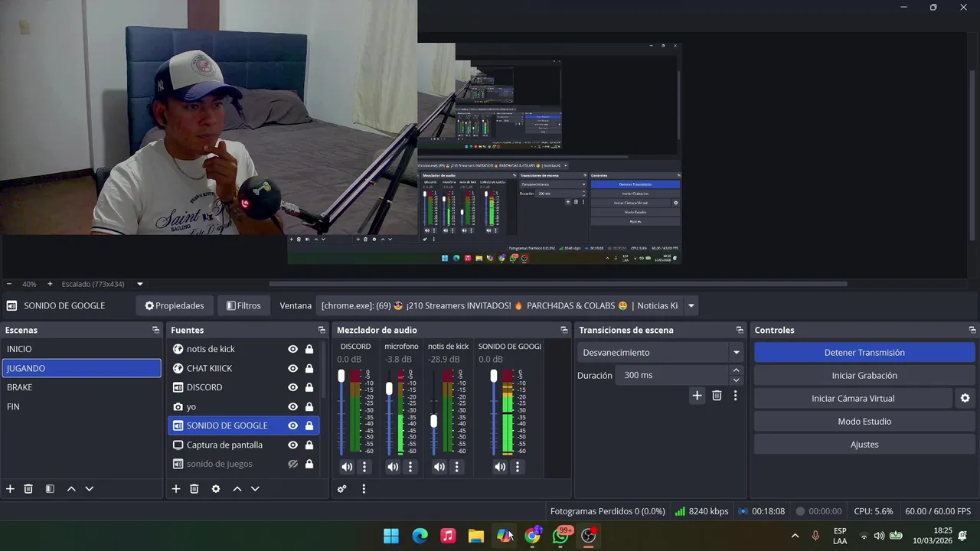Select the JUGANDO scene
980x551 pixels.
(82, 368)
